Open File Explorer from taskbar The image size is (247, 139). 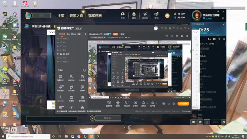click(x=66, y=137)
